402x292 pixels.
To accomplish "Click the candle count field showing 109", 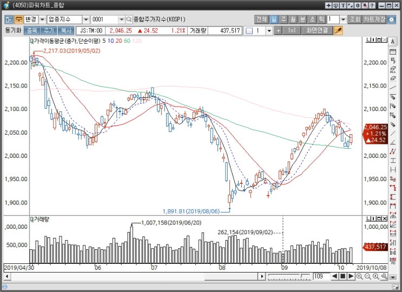I will click(321, 276).
